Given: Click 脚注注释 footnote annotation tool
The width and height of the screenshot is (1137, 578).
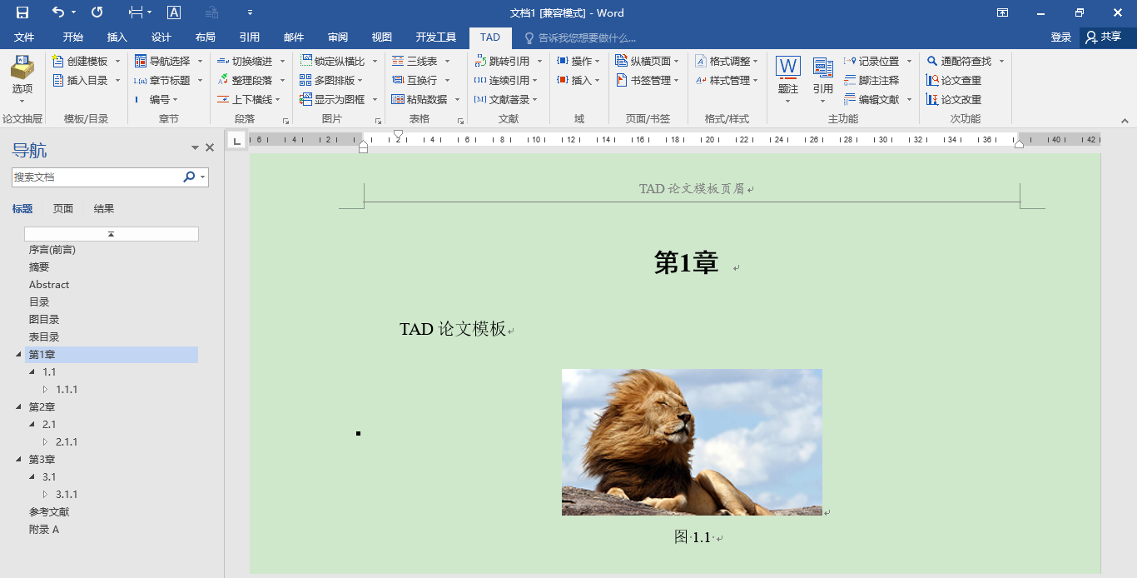Looking at the screenshot, I should tap(872, 81).
